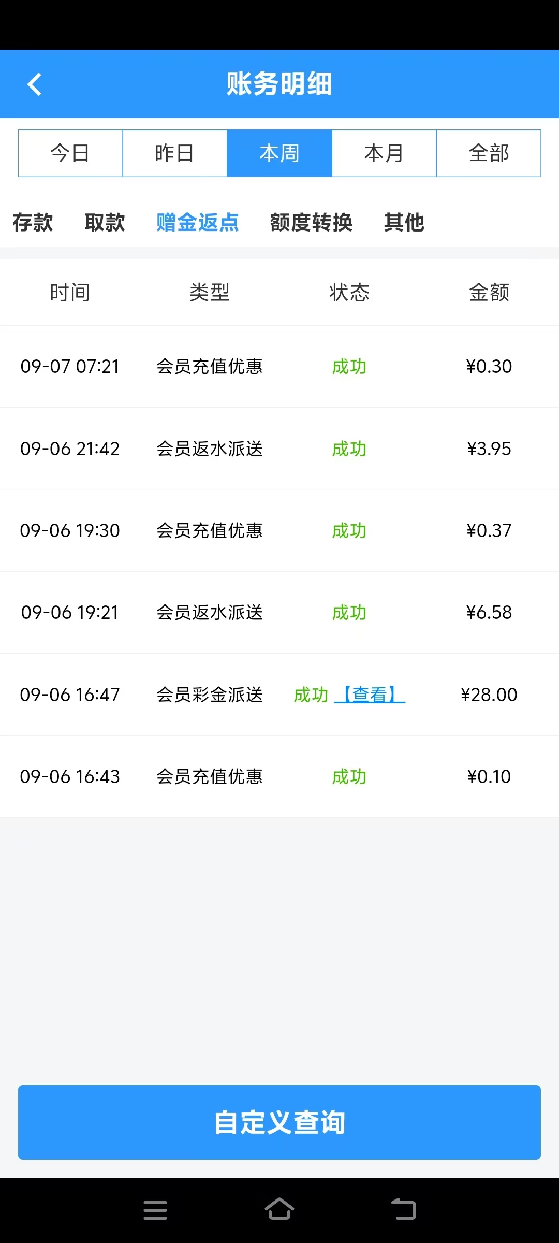Tap the back arrow in header
This screenshot has width=559, height=1243.
point(35,84)
